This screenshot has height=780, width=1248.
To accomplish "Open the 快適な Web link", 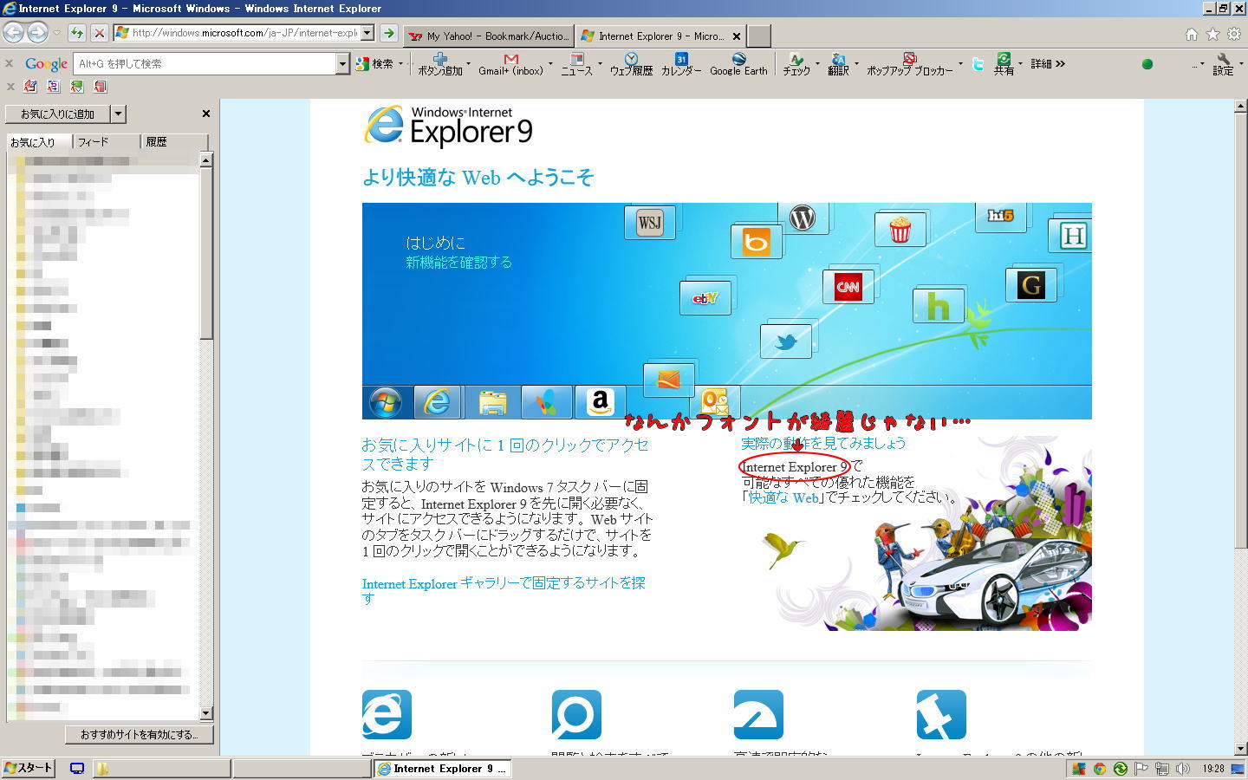I will [x=783, y=497].
